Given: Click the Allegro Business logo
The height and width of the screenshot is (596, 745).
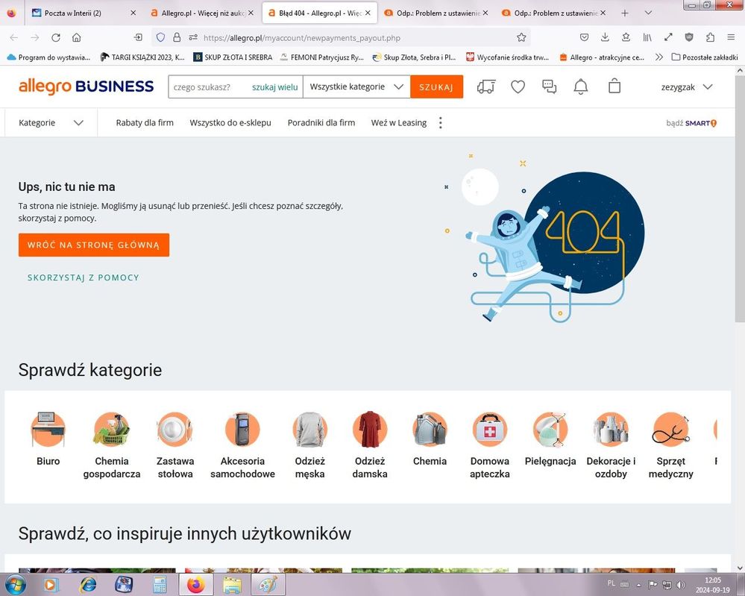Looking at the screenshot, I should coord(86,87).
